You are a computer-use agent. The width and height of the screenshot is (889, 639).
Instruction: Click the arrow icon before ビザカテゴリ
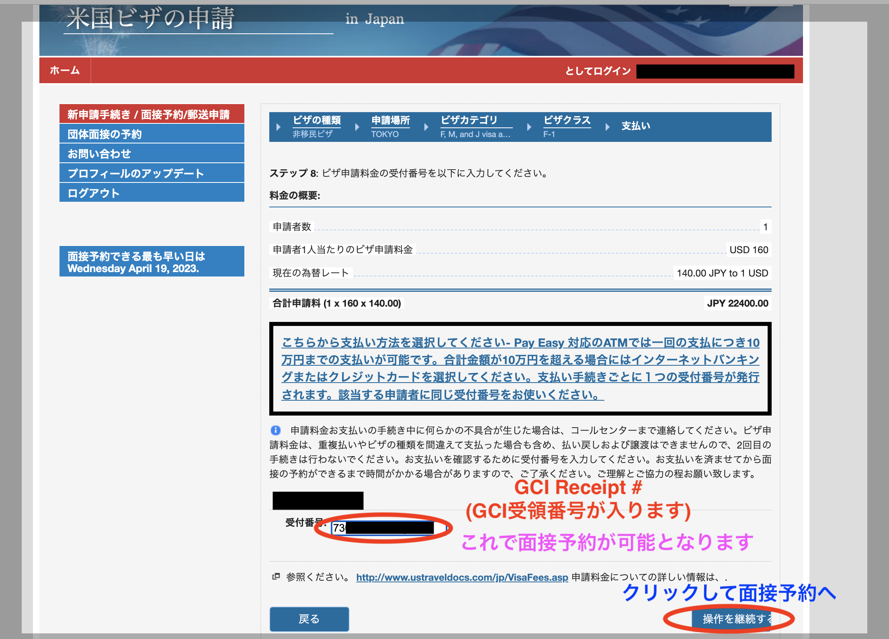click(426, 127)
